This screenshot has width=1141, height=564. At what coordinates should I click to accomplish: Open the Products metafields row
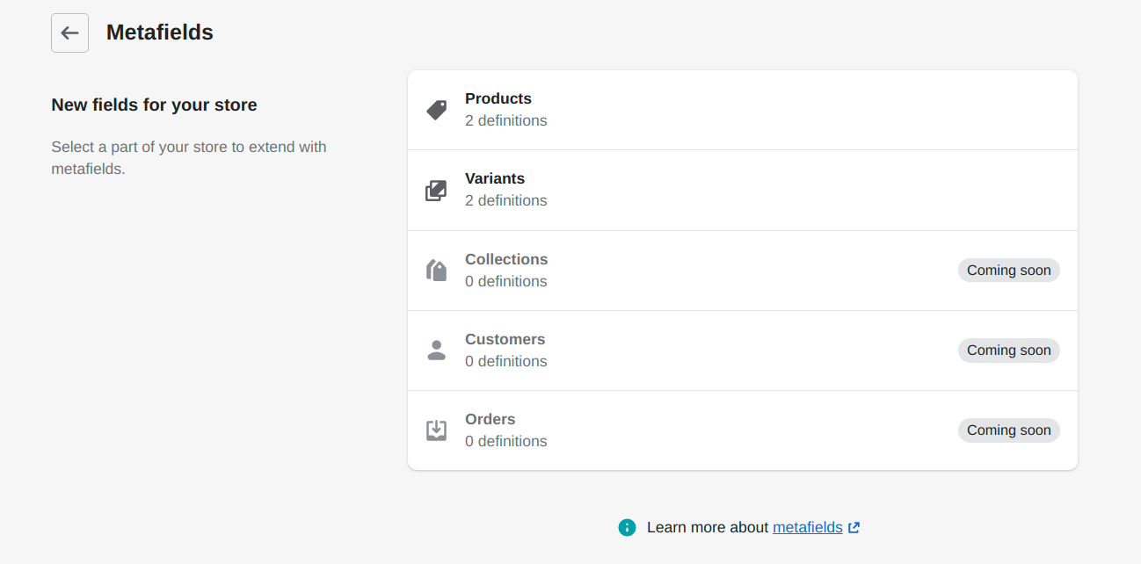tap(742, 110)
